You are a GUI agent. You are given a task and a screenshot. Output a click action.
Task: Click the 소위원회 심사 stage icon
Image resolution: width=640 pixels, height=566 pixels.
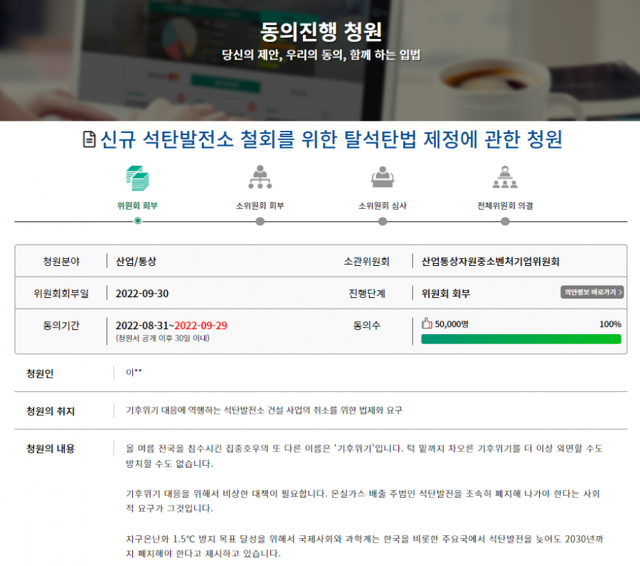[383, 177]
